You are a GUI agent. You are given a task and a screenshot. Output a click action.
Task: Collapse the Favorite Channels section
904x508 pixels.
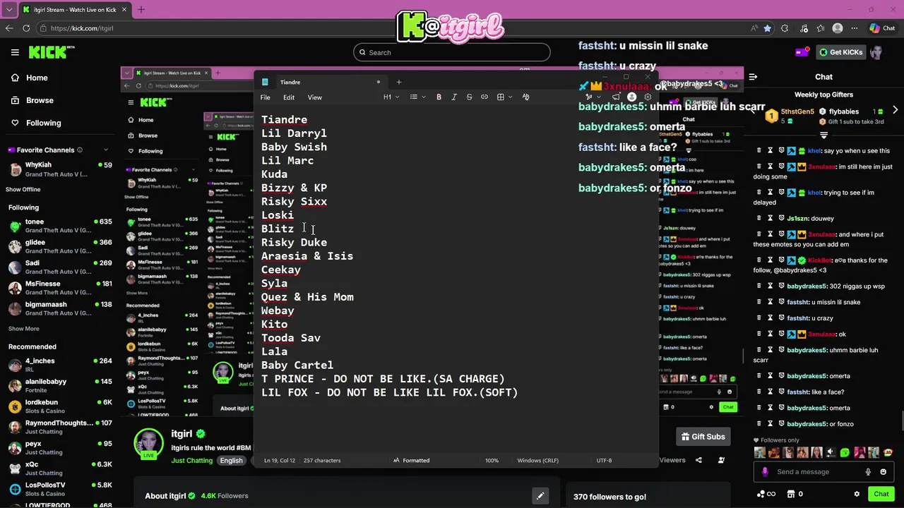pos(106,150)
